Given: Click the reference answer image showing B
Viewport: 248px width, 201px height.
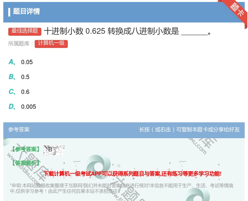Looking at the screenshot, I should pos(54,150).
